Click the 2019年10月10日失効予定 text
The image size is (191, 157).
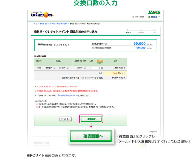coord(101,48)
